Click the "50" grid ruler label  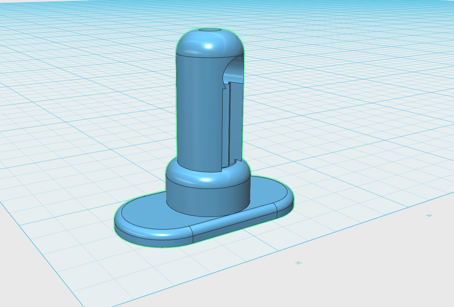pyautogui.click(x=429, y=216)
